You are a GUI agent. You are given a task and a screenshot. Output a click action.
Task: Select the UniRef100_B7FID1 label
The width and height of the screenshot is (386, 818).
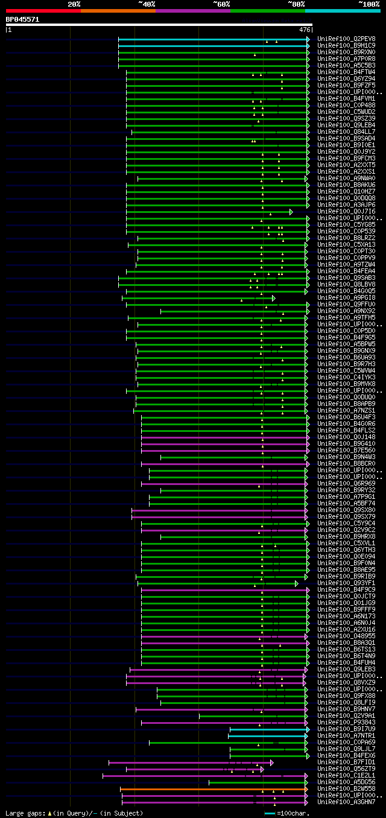(346, 762)
